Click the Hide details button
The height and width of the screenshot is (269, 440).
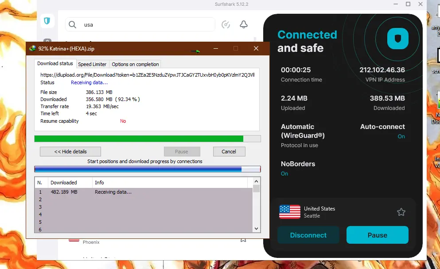tap(70, 152)
